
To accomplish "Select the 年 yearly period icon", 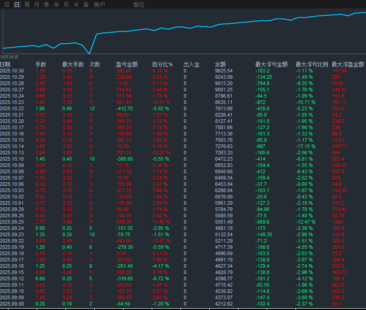I will tap(56, 4).
